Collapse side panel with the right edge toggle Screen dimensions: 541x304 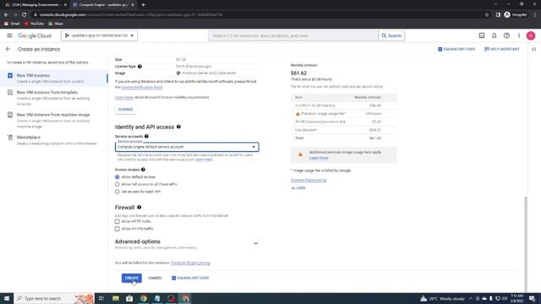click(x=533, y=49)
